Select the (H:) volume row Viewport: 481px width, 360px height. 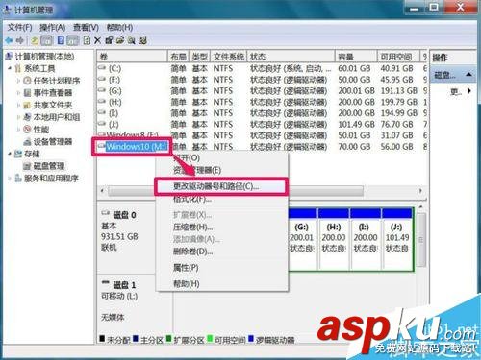263,102
